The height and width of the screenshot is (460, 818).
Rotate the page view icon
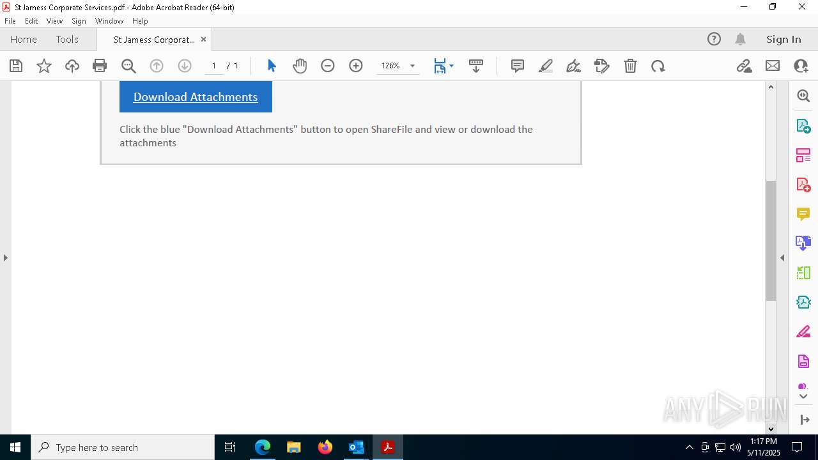658,66
